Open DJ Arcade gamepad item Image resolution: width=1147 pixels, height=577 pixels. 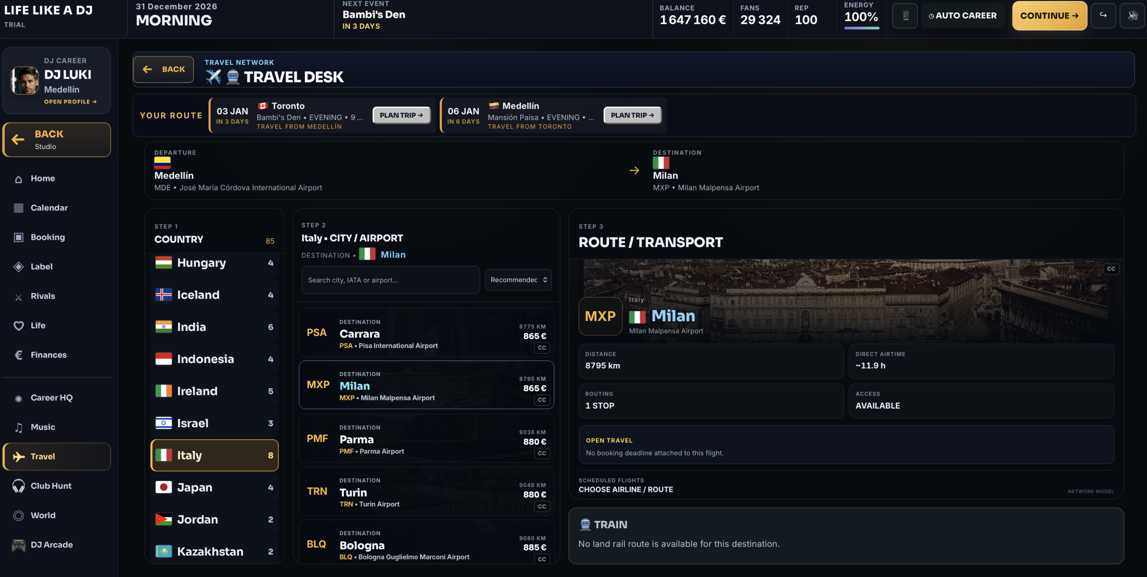[x=56, y=545]
